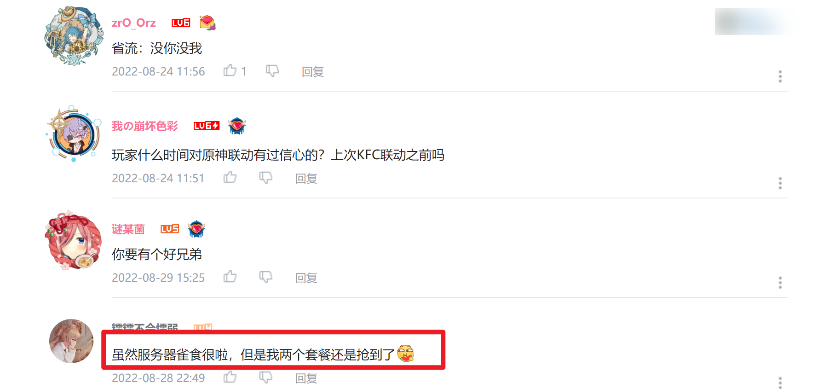Open more options for KFC联动 comment
This screenshot has height=389, width=818.
pos(780,183)
